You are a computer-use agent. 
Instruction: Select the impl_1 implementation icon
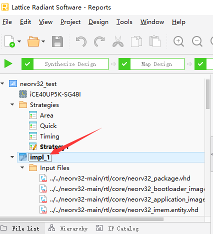pos(23,157)
